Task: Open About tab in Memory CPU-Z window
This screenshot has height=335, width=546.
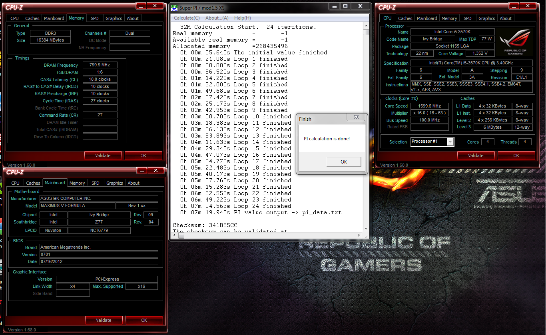Action: (133, 18)
